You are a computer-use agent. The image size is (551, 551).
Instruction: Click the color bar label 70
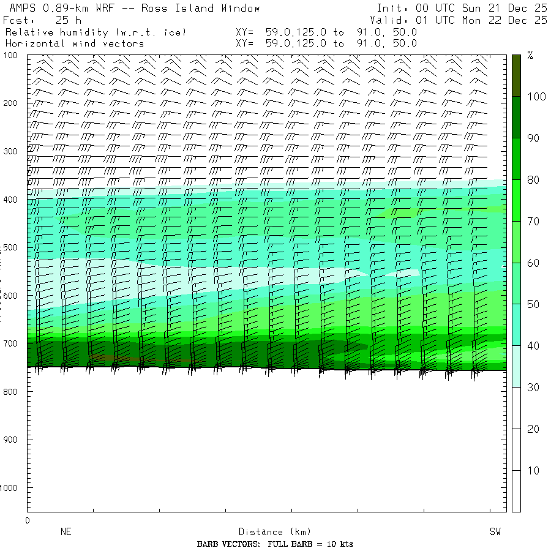pyautogui.click(x=533, y=222)
